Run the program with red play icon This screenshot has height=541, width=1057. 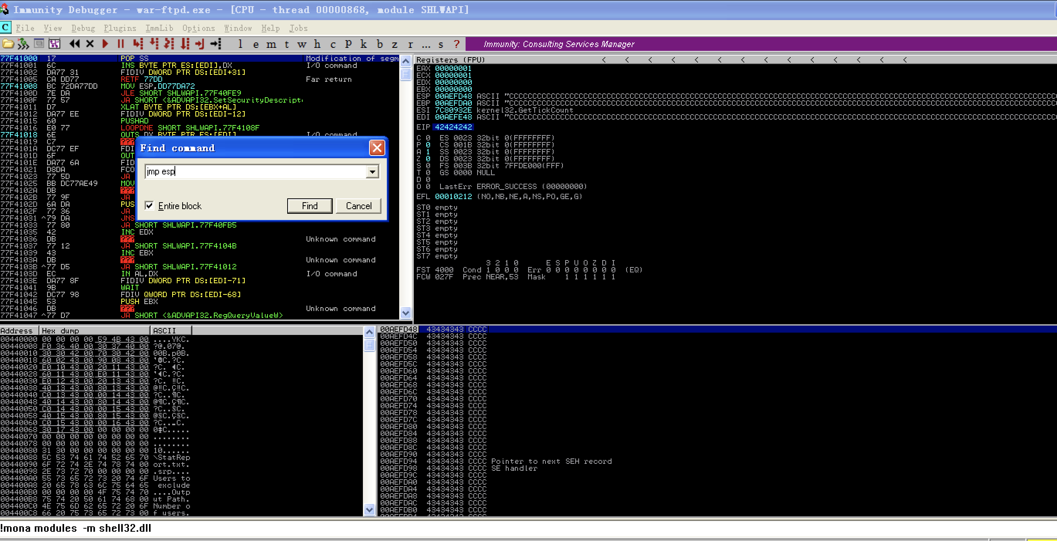[105, 44]
